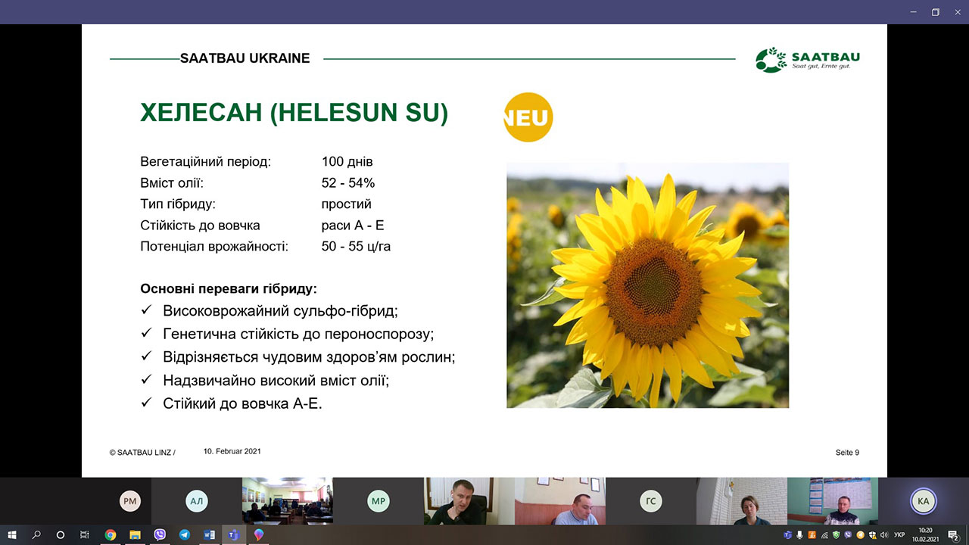969x545 pixels.
Task: Open Windows Security shield with warning
Action: [x=872, y=535]
